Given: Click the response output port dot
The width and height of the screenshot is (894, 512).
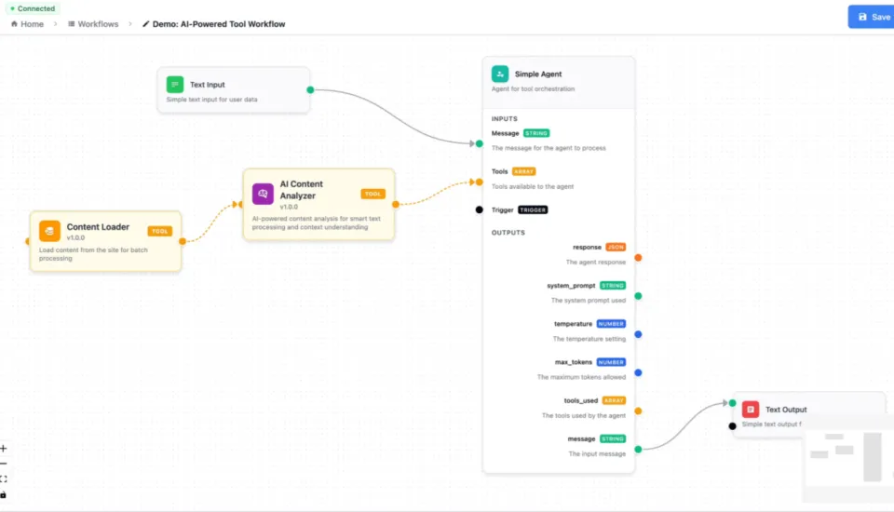Looking at the screenshot, I should click(x=638, y=257).
